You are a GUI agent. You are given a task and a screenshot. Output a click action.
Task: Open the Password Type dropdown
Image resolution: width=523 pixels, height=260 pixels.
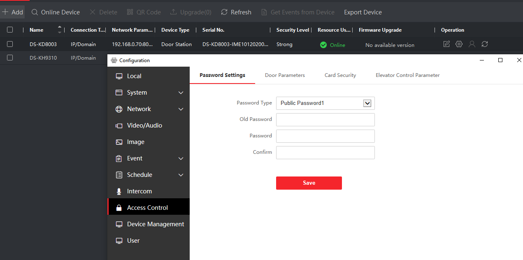click(367, 103)
